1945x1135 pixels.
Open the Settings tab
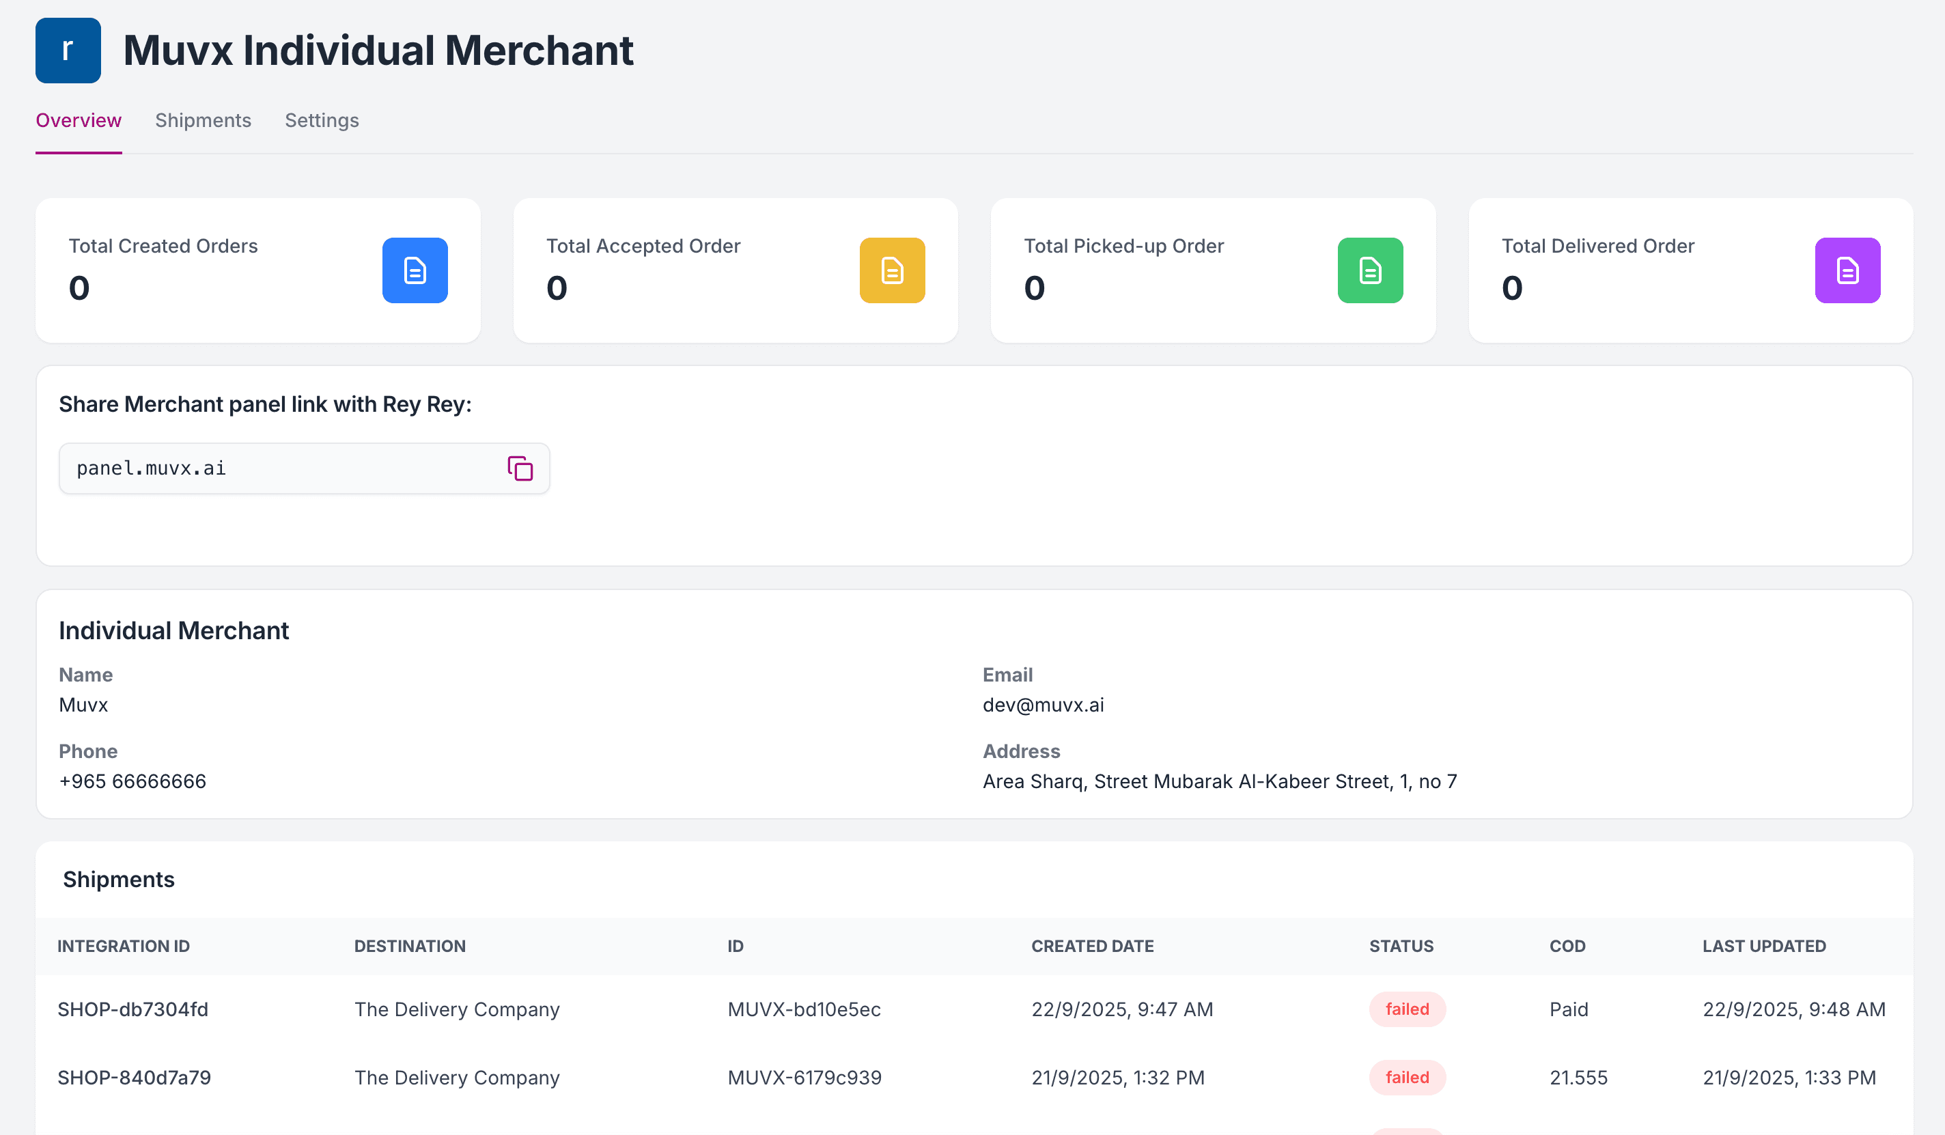pos(321,120)
